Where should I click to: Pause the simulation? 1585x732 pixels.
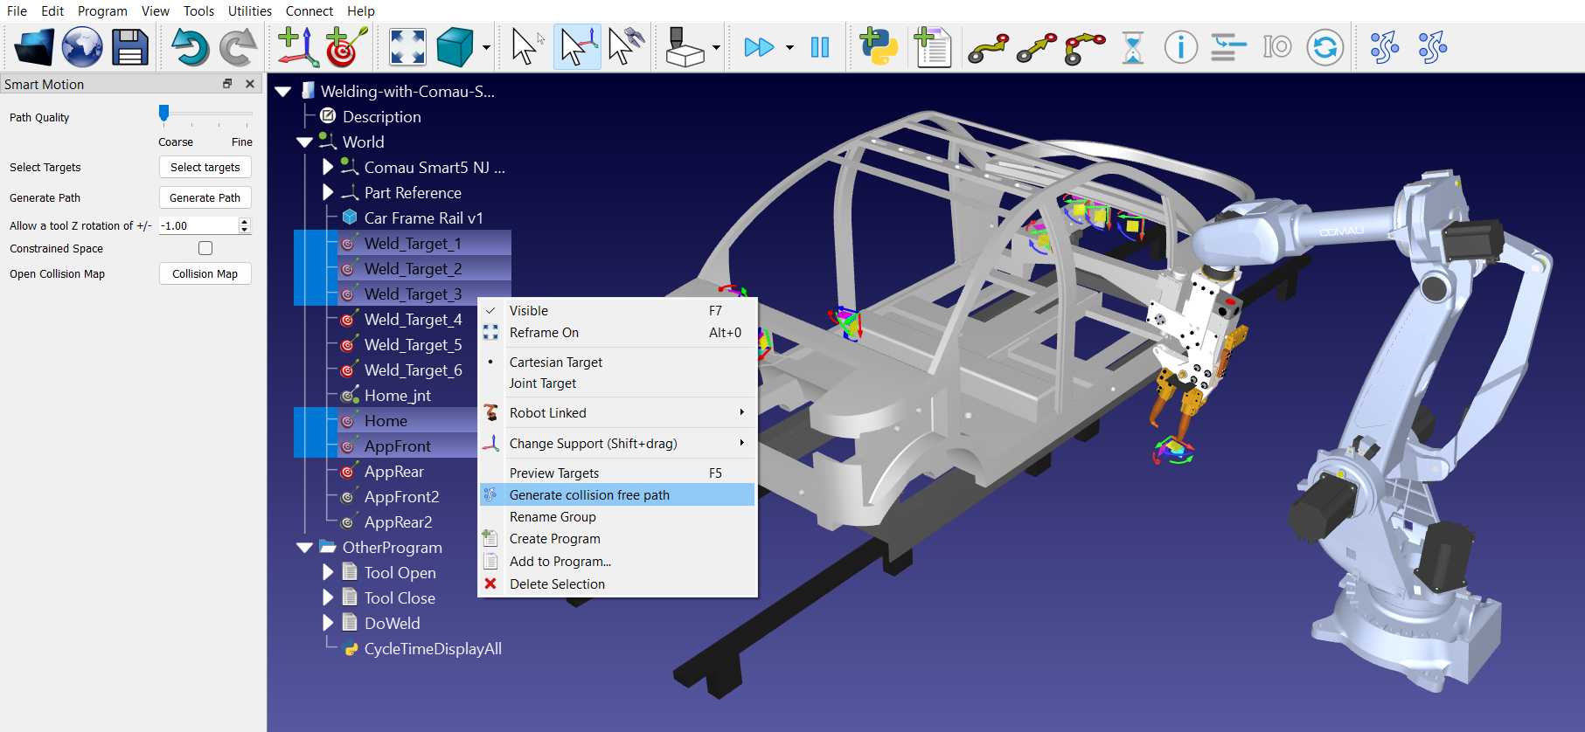tap(820, 47)
